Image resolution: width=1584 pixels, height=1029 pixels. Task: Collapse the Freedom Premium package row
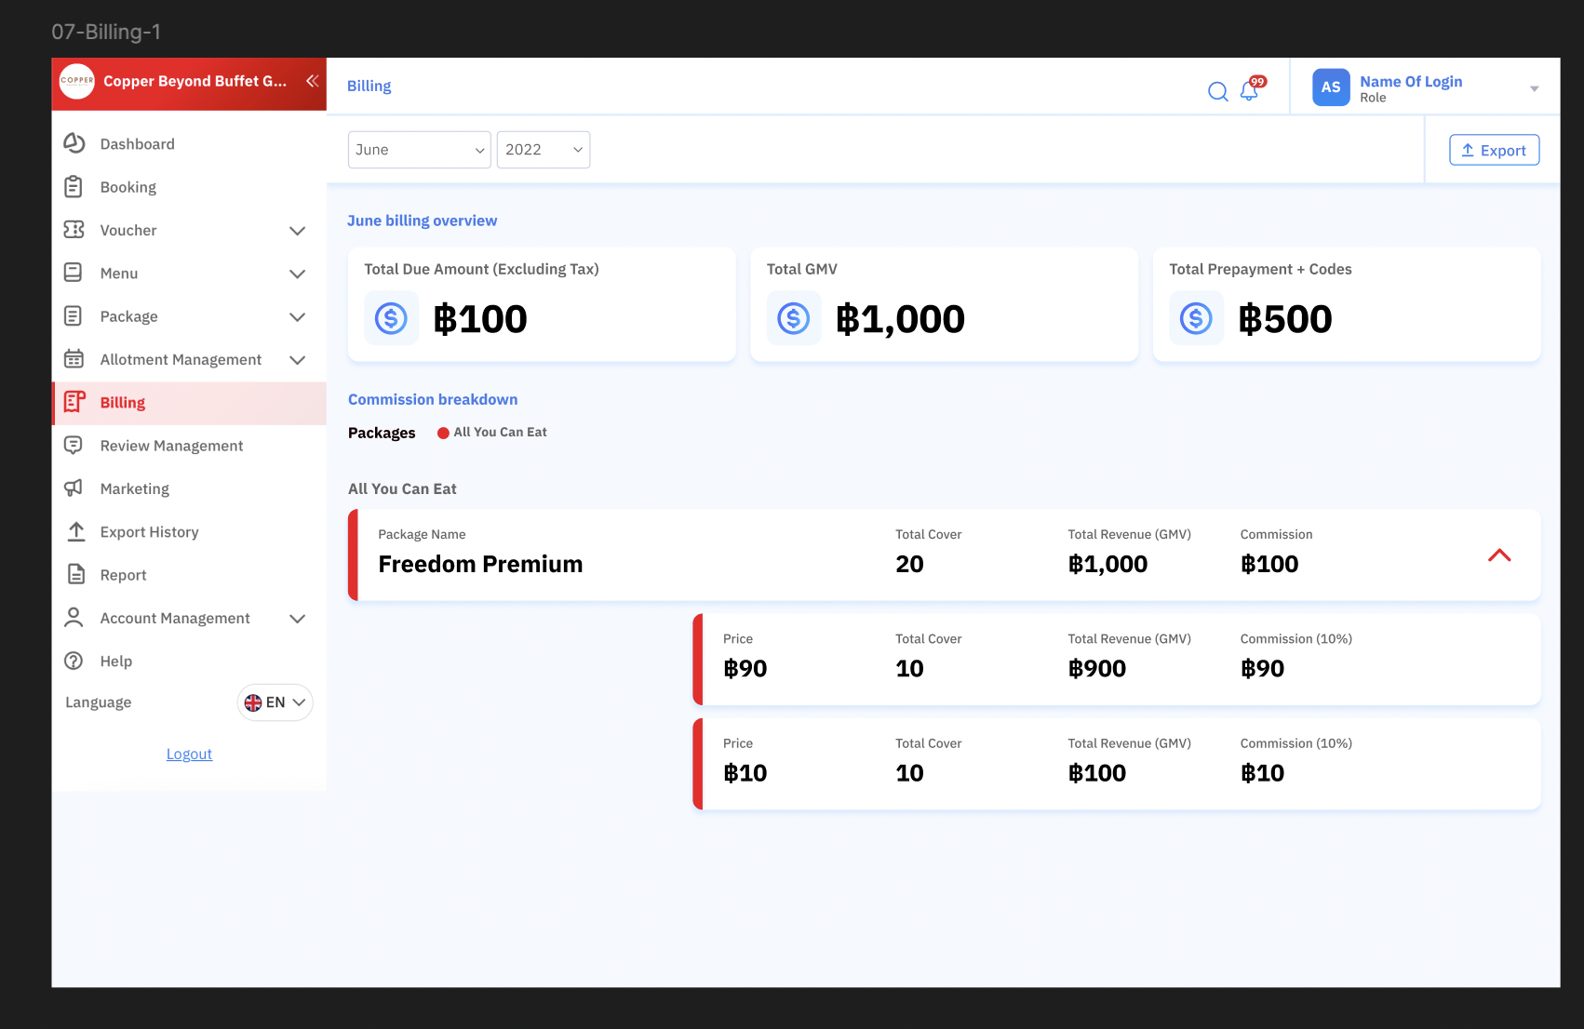[x=1499, y=555]
